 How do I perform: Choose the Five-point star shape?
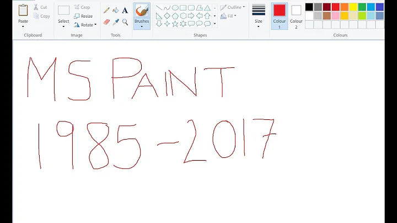175,24
